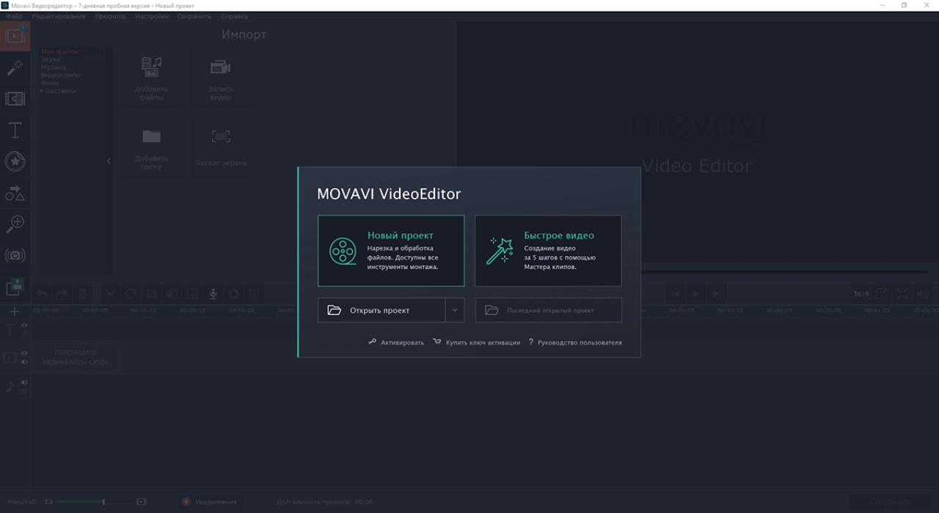Screen dimensions: 939x513
Task: Open the Сохранить menu
Action: (x=194, y=16)
